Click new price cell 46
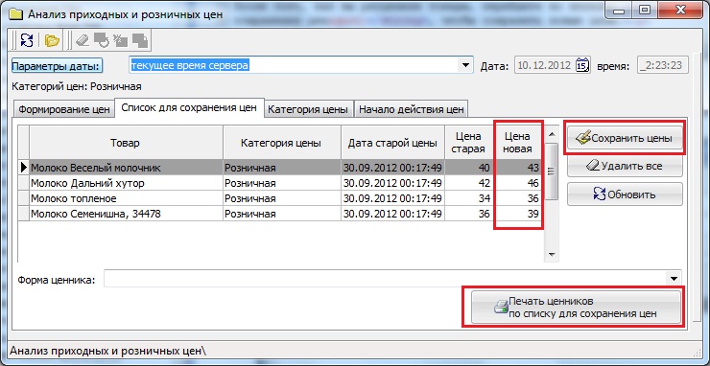The width and height of the screenshot is (710, 366). [517, 183]
